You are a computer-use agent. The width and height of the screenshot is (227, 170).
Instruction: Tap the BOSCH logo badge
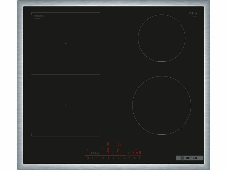(x=190, y=158)
